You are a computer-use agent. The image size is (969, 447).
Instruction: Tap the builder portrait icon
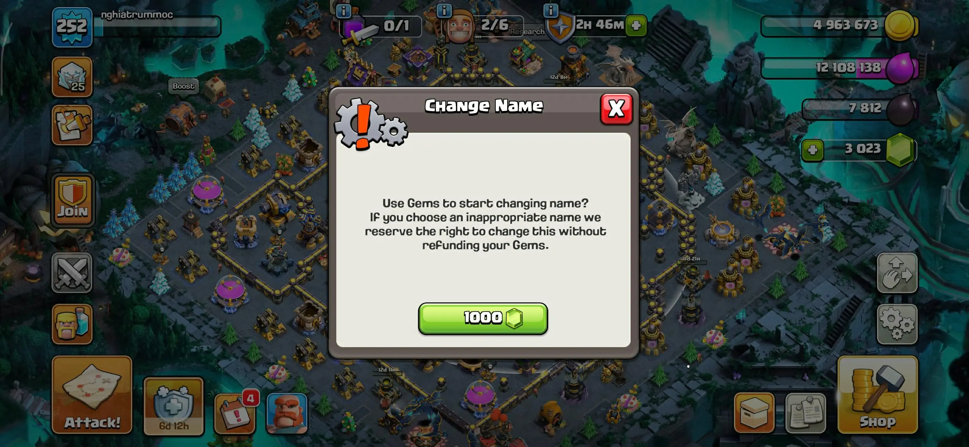click(287, 413)
